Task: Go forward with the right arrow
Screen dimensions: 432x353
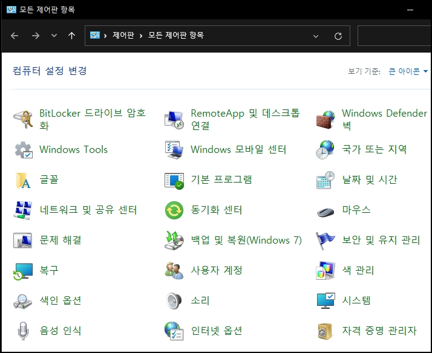Action: click(x=36, y=36)
